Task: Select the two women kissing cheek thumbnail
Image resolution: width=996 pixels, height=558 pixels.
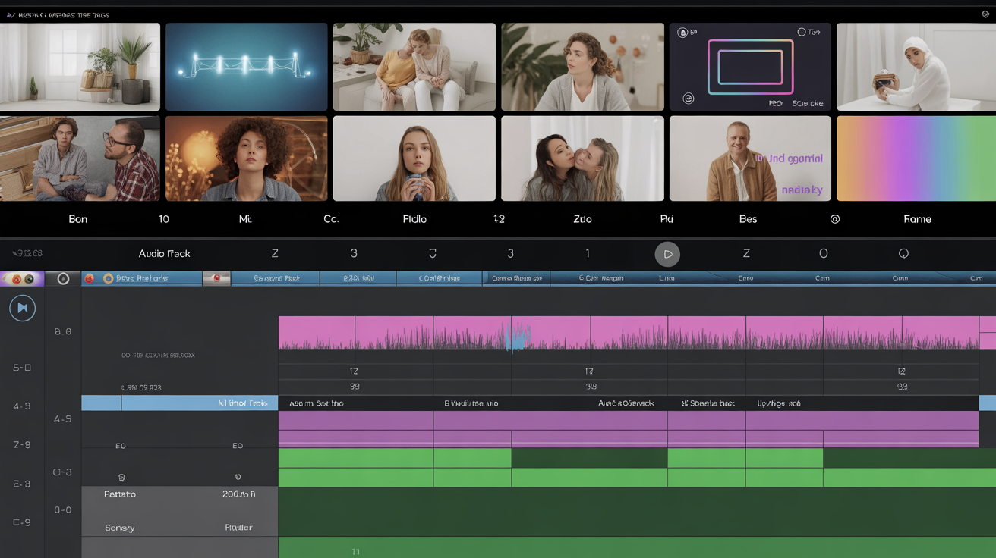Action: (582, 158)
